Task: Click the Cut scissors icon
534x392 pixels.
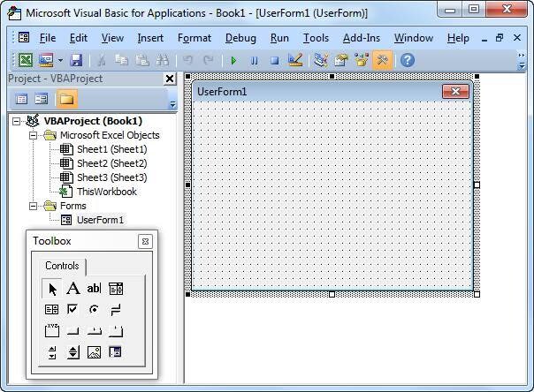Action: click(101, 61)
